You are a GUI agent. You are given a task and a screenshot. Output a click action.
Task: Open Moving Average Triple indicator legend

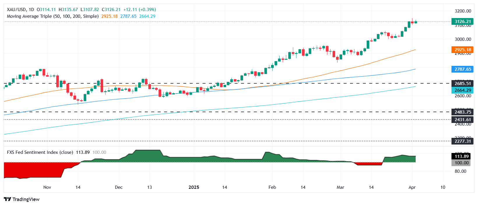(52, 16)
